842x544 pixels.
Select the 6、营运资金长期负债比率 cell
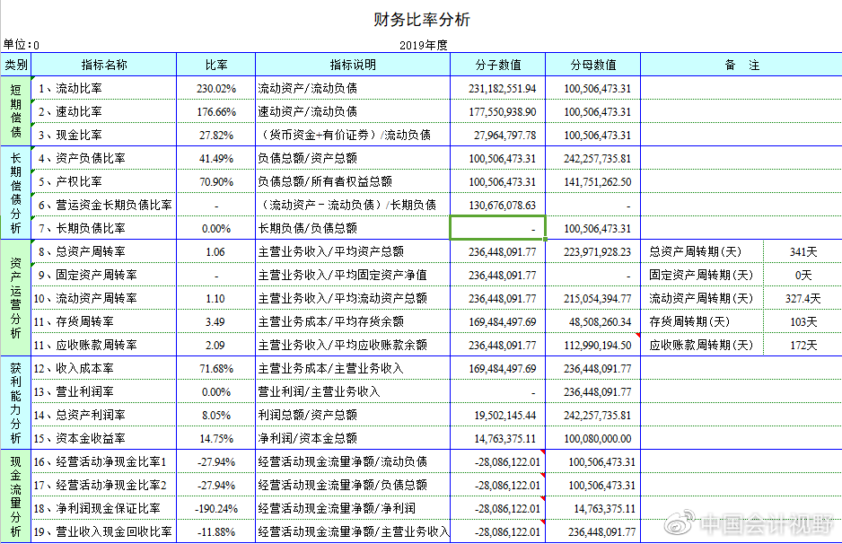coord(103,206)
